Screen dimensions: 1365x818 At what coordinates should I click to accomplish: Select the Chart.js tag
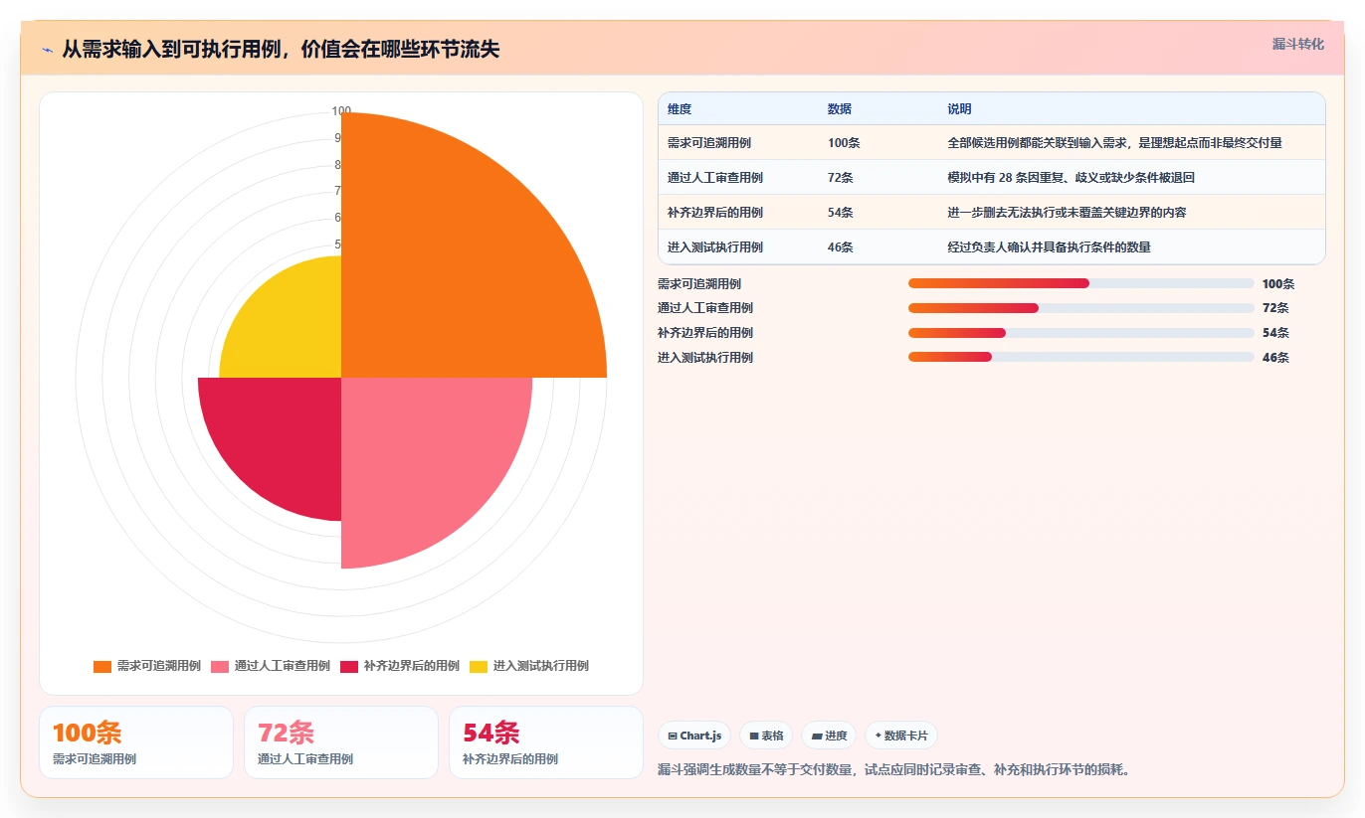(694, 736)
